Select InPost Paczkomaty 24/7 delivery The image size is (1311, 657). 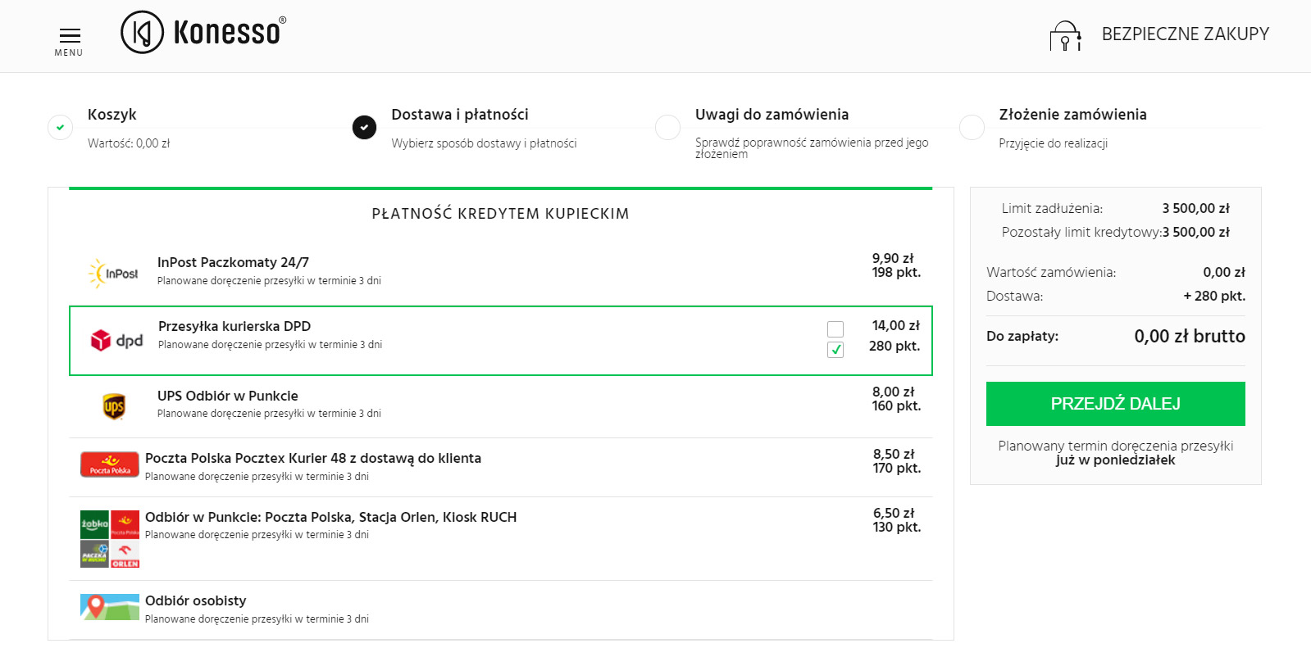click(233, 262)
